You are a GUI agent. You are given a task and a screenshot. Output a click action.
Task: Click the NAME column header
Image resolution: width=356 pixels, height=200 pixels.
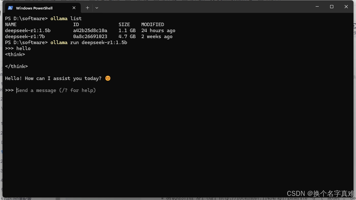pos(11,25)
